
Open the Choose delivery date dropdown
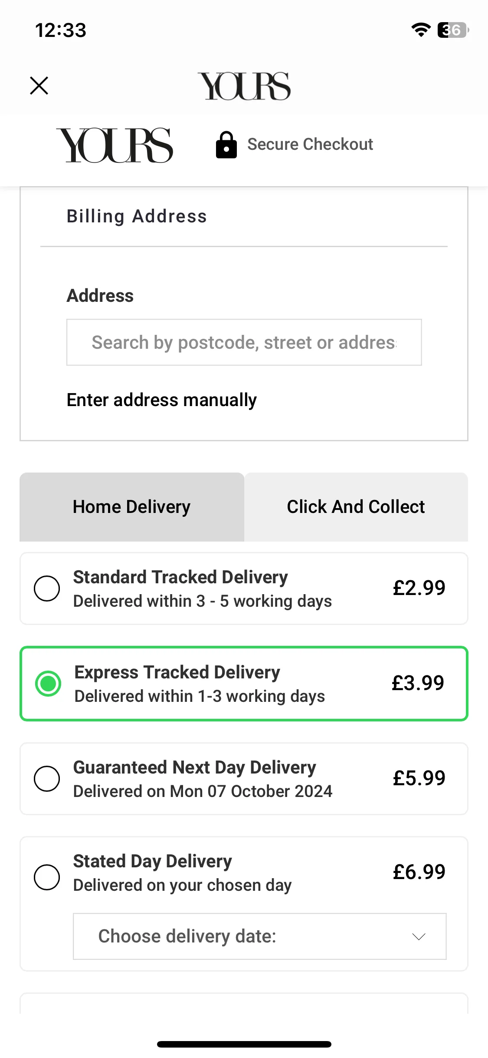tap(259, 936)
